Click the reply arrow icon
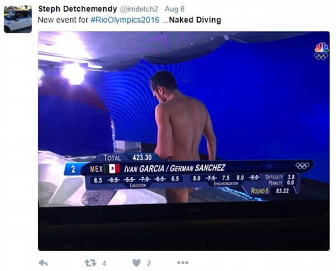The image size is (336, 271). point(43,263)
